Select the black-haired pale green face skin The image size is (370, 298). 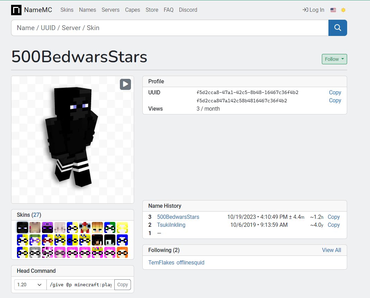110,240
